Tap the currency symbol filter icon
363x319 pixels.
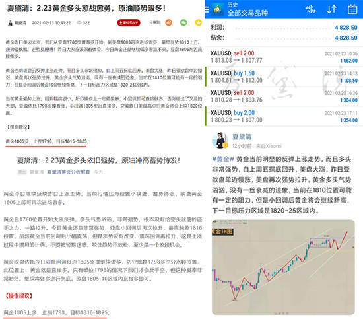(x=311, y=9)
